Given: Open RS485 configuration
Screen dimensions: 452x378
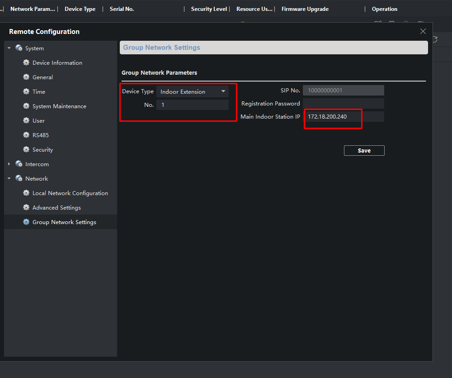Looking at the screenshot, I should coord(41,135).
